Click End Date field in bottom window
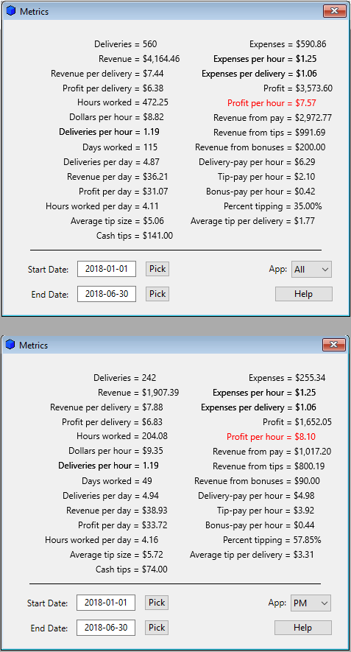The height and width of the screenshot is (652, 351). [x=106, y=628]
